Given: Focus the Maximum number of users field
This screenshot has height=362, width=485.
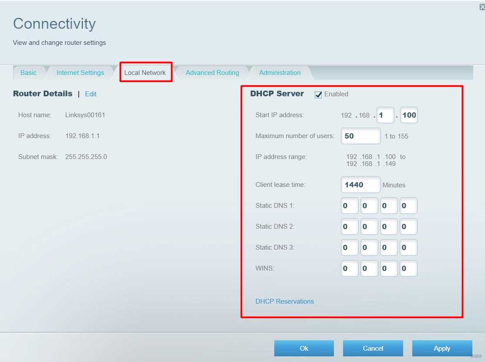Looking at the screenshot, I should tap(360, 136).
